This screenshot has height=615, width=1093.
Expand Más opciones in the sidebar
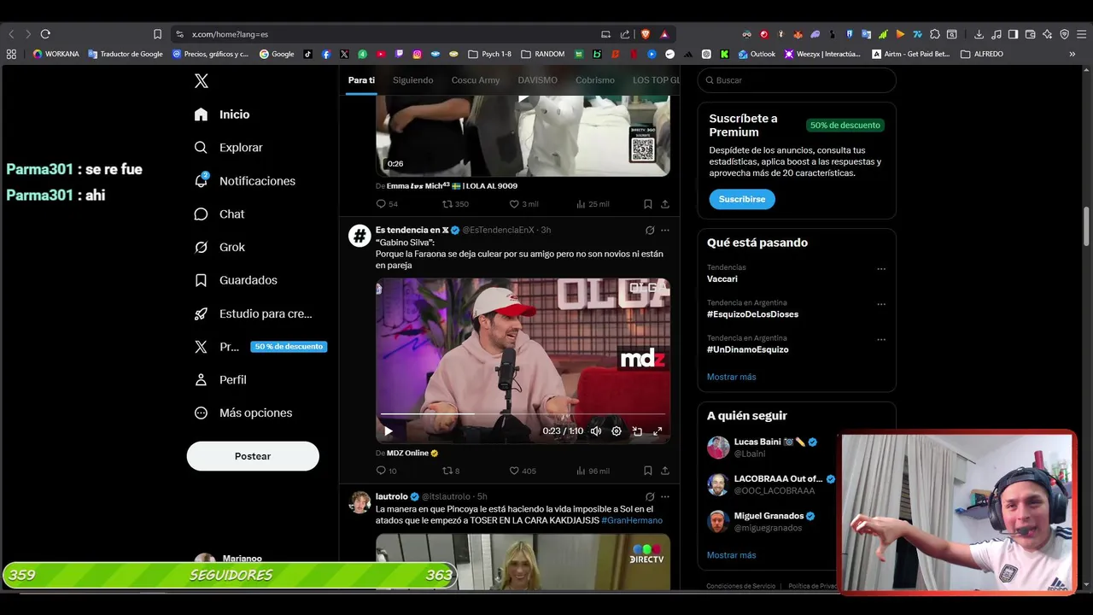click(x=243, y=413)
